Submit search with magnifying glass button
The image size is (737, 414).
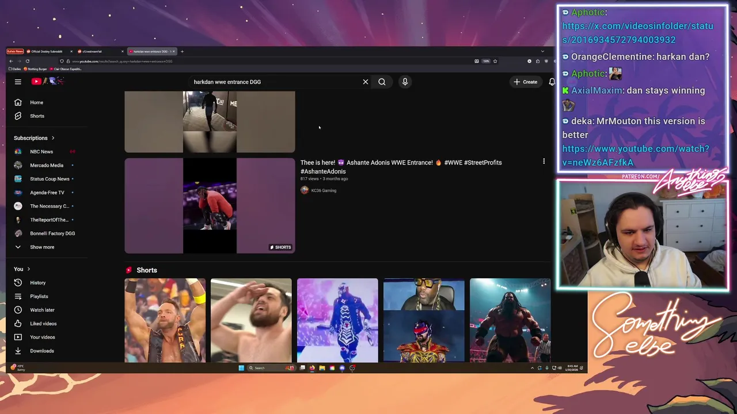pyautogui.click(x=382, y=82)
